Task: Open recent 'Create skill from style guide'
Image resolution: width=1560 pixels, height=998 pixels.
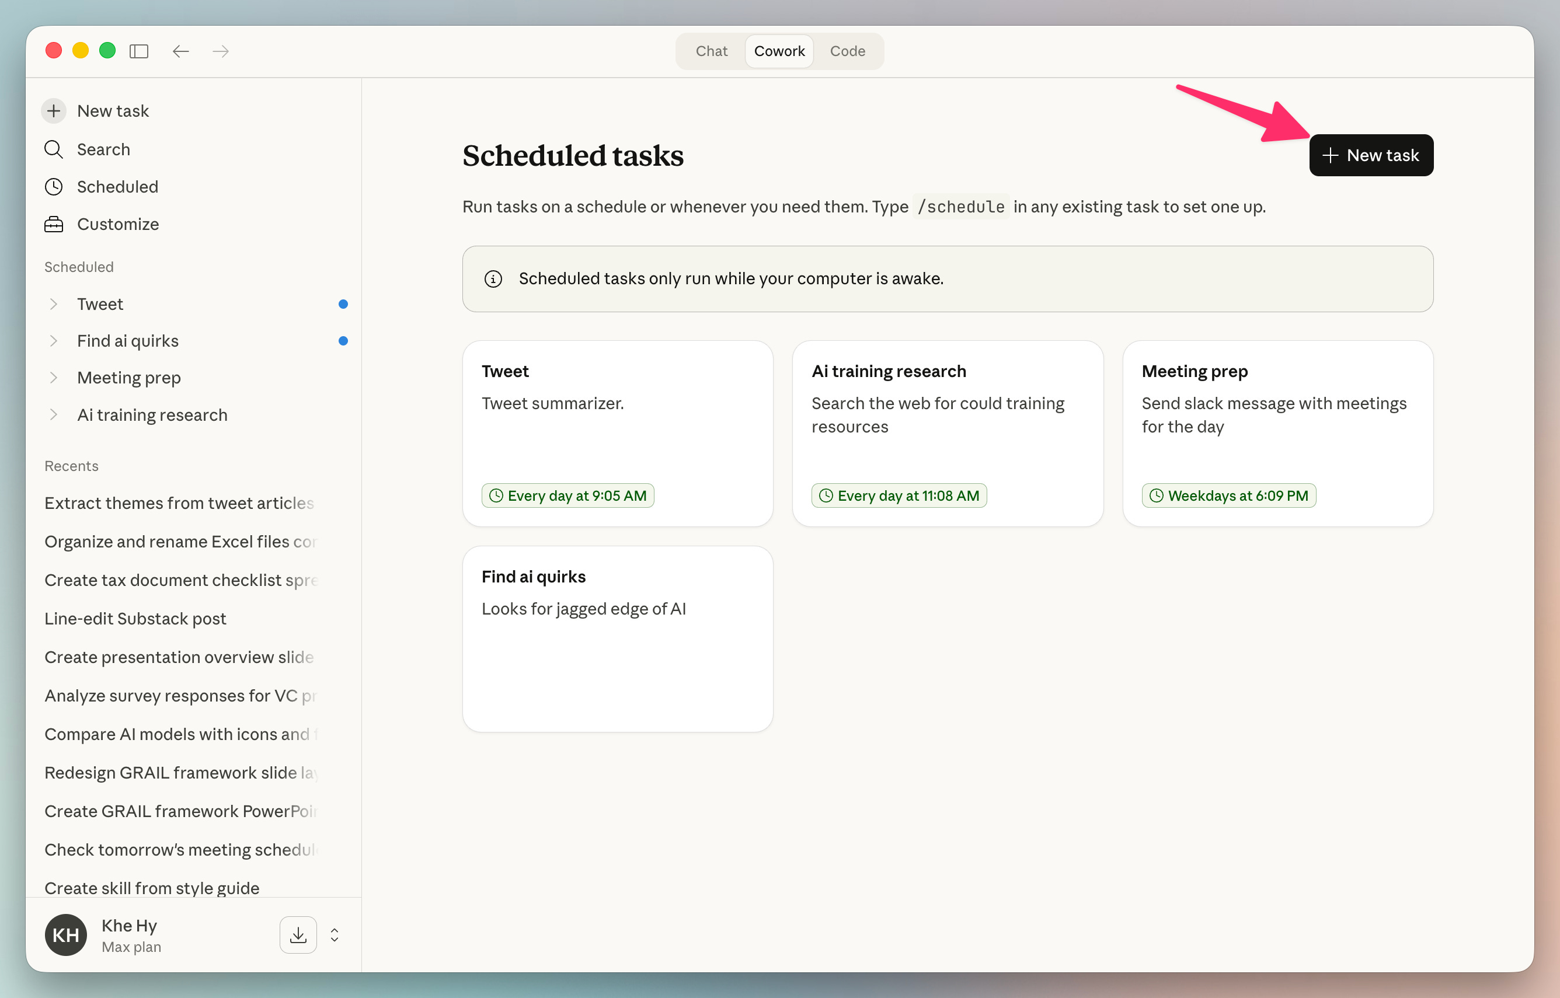Action: point(152,887)
